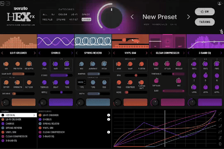Click the Spring Reverb Decay knob
The image size is (224, 149).
pyautogui.click(x=104, y=64)
